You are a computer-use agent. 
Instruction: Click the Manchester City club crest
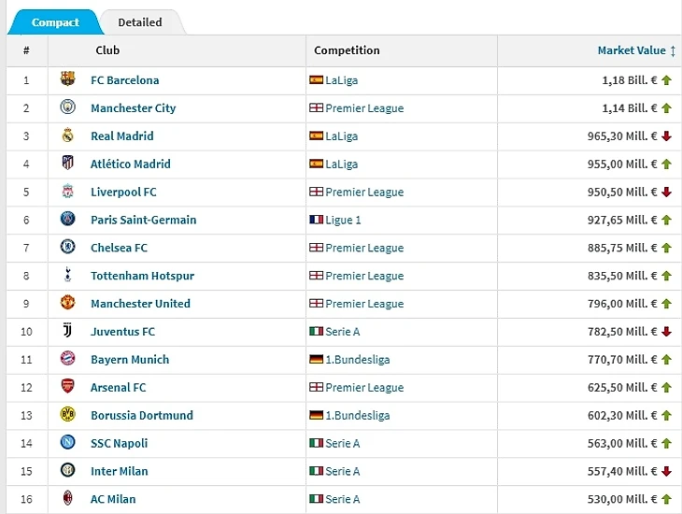67,108
